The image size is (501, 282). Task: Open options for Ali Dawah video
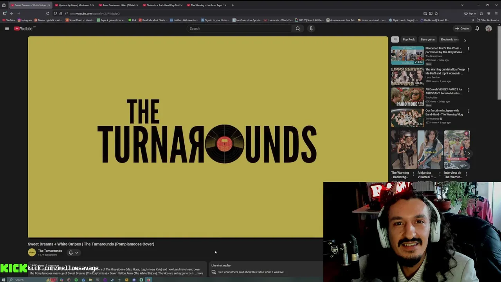point(468,90)
